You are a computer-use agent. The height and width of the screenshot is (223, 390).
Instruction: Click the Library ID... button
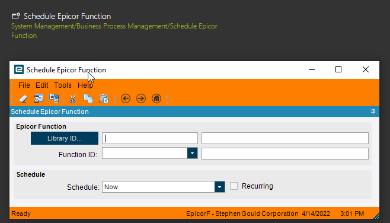tap(65, 138)
